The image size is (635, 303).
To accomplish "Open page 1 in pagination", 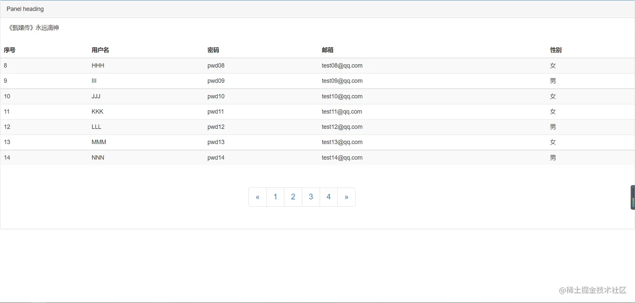I will [x=276, y=197].
